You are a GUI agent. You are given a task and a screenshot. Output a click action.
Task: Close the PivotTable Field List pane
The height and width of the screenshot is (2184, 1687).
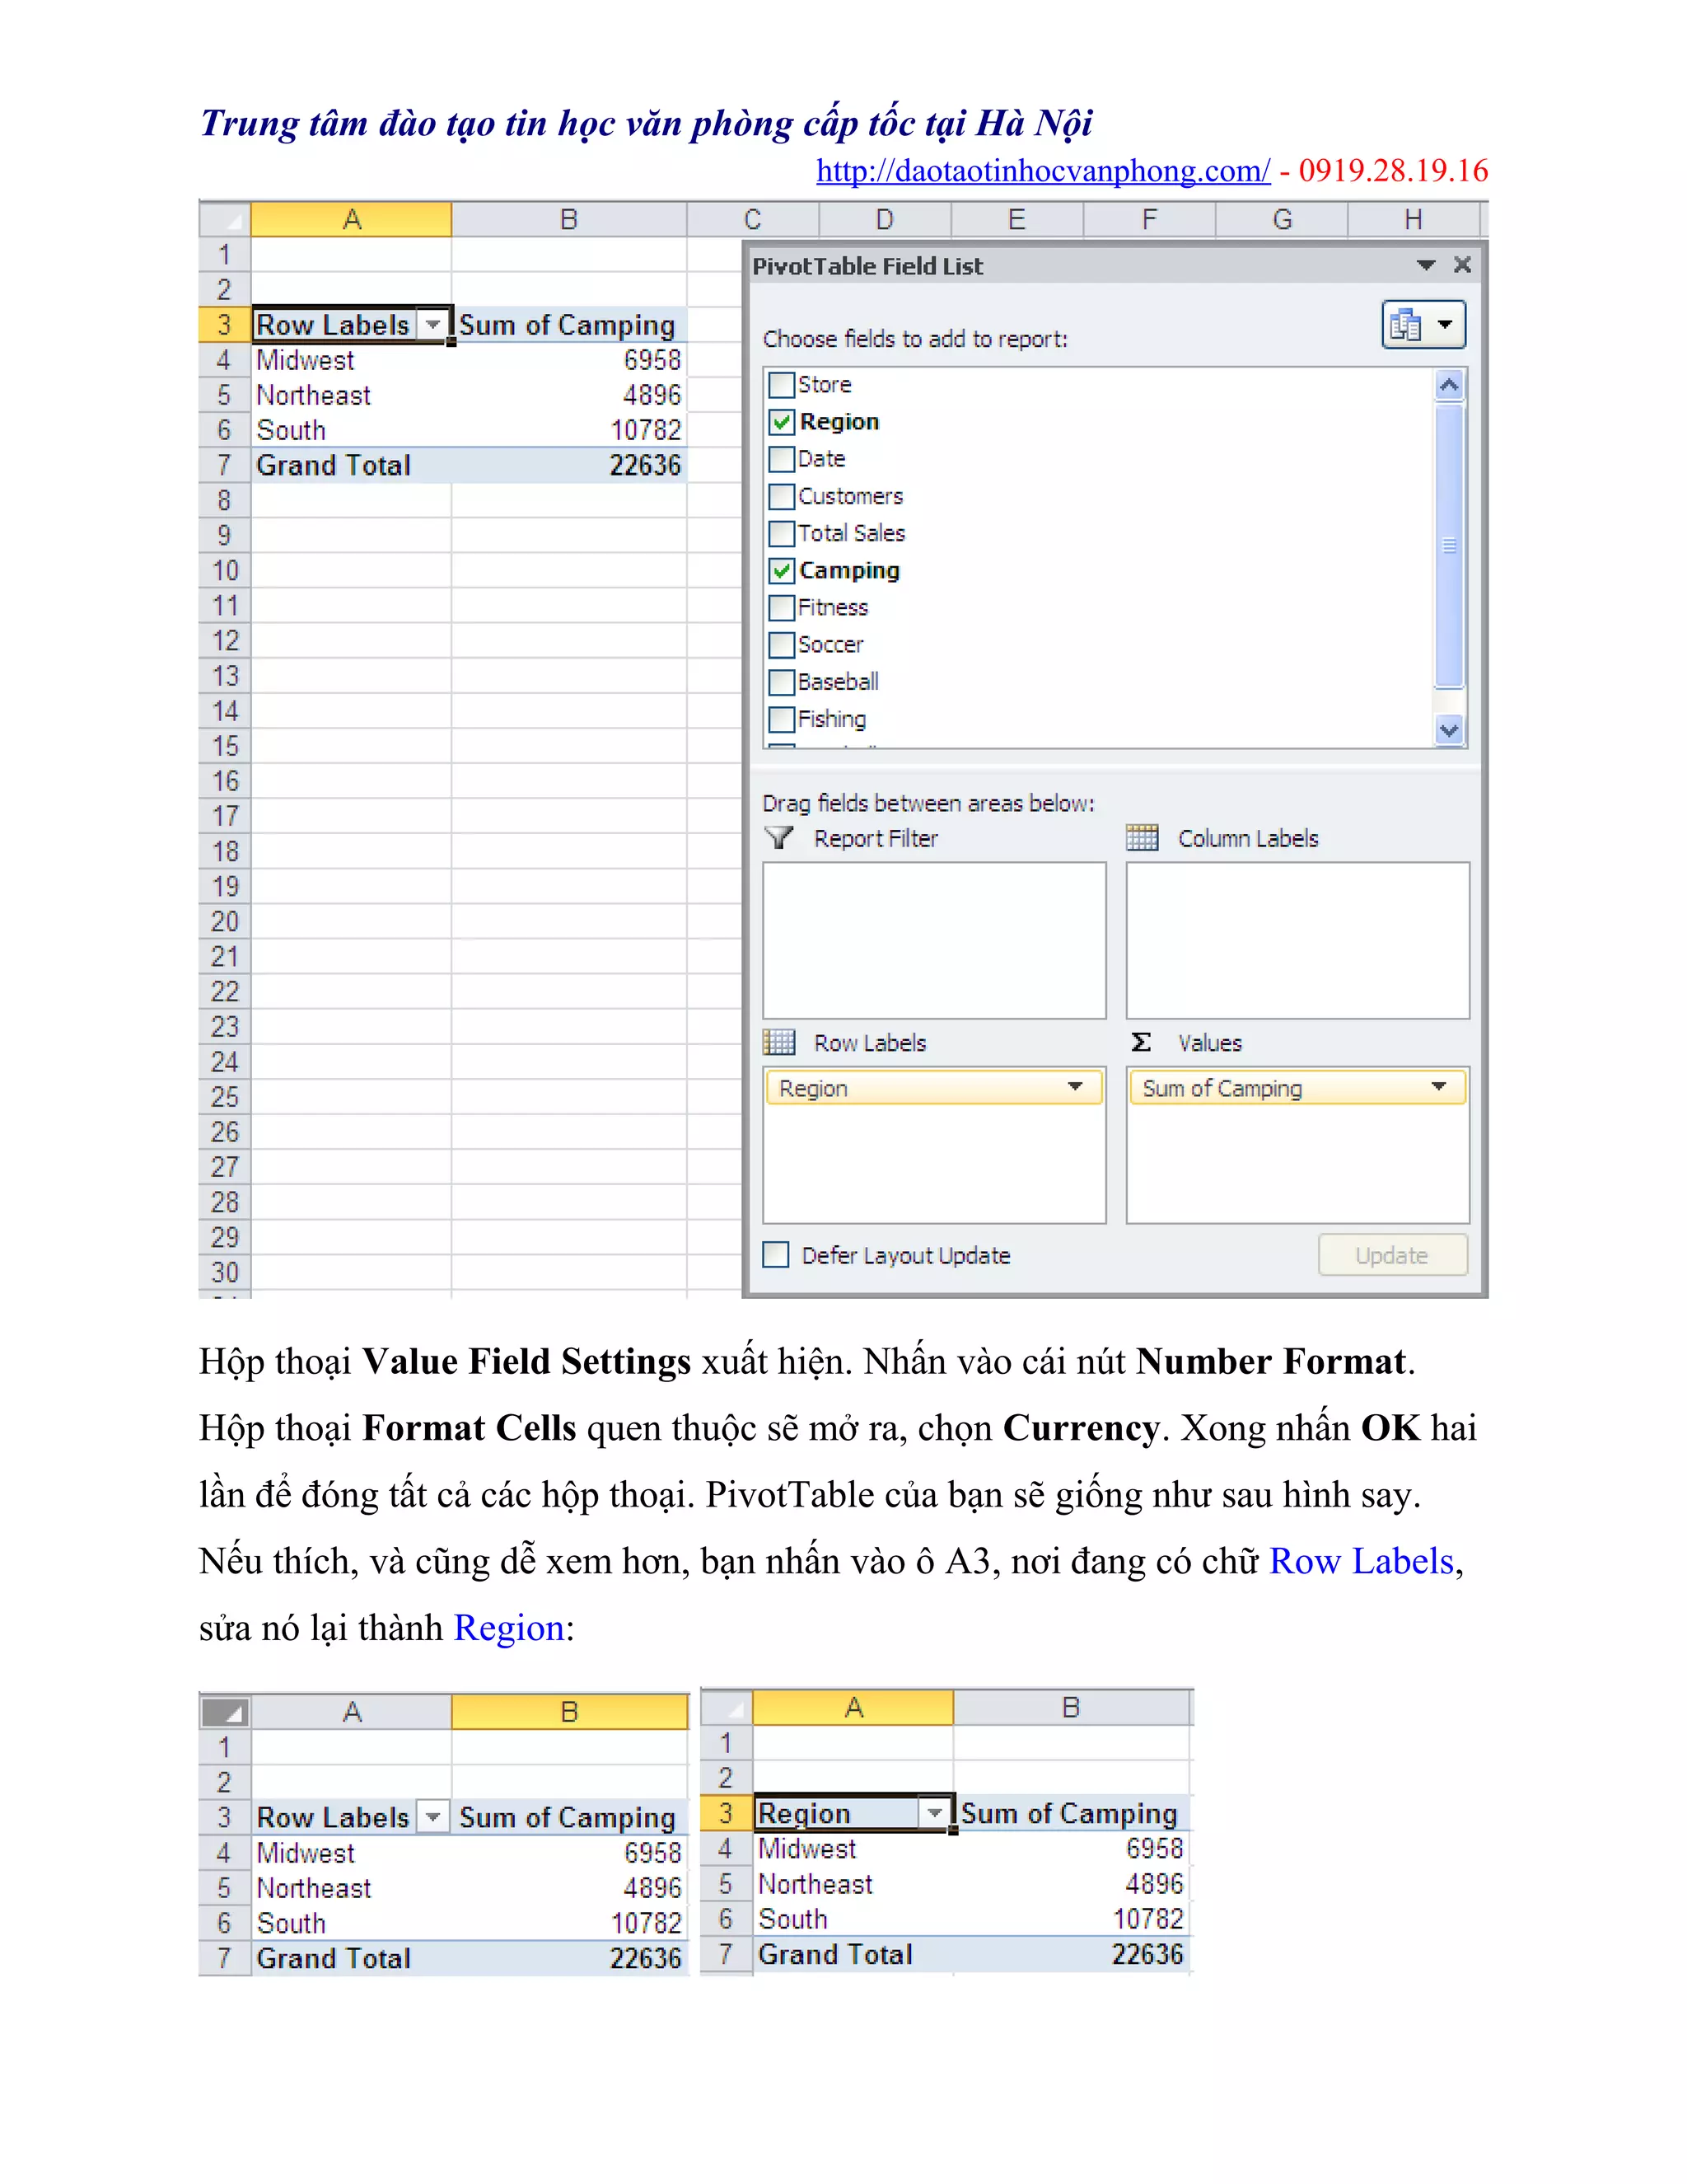[x=1462, y=265]
